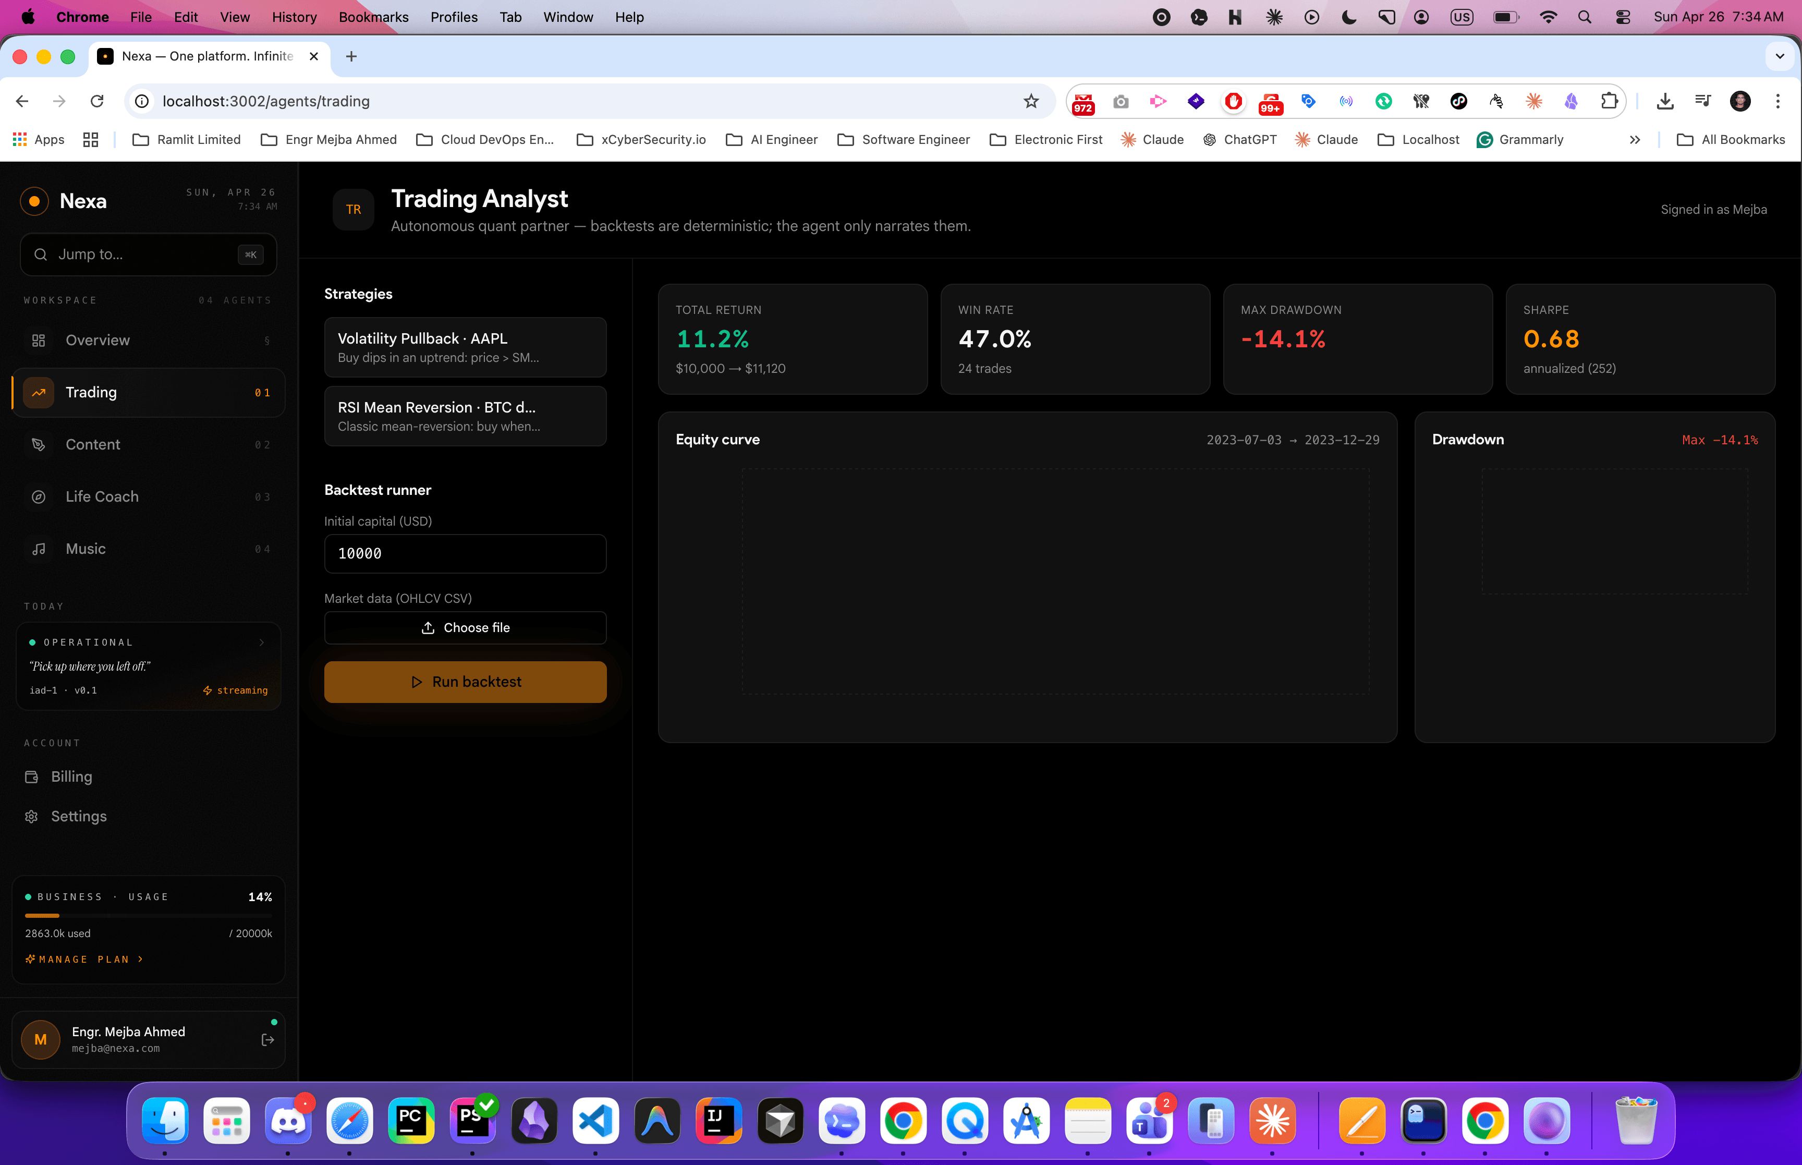Open Microsoft Teams from the Dock
Viewport: 1802px width, 1165px height.
[x=1149, y=1121]
